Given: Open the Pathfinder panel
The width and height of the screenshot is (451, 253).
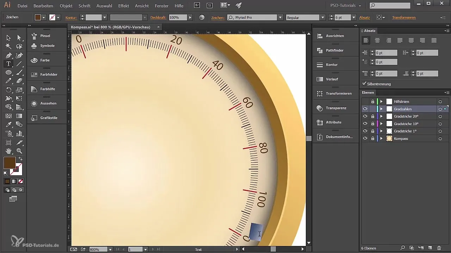Looking at the screenshot, I should (x=335, y=50).
